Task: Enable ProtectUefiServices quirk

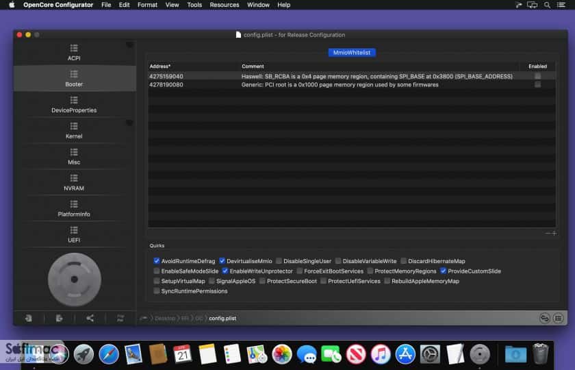Action: pyautogui.click(x=323, y=281)
